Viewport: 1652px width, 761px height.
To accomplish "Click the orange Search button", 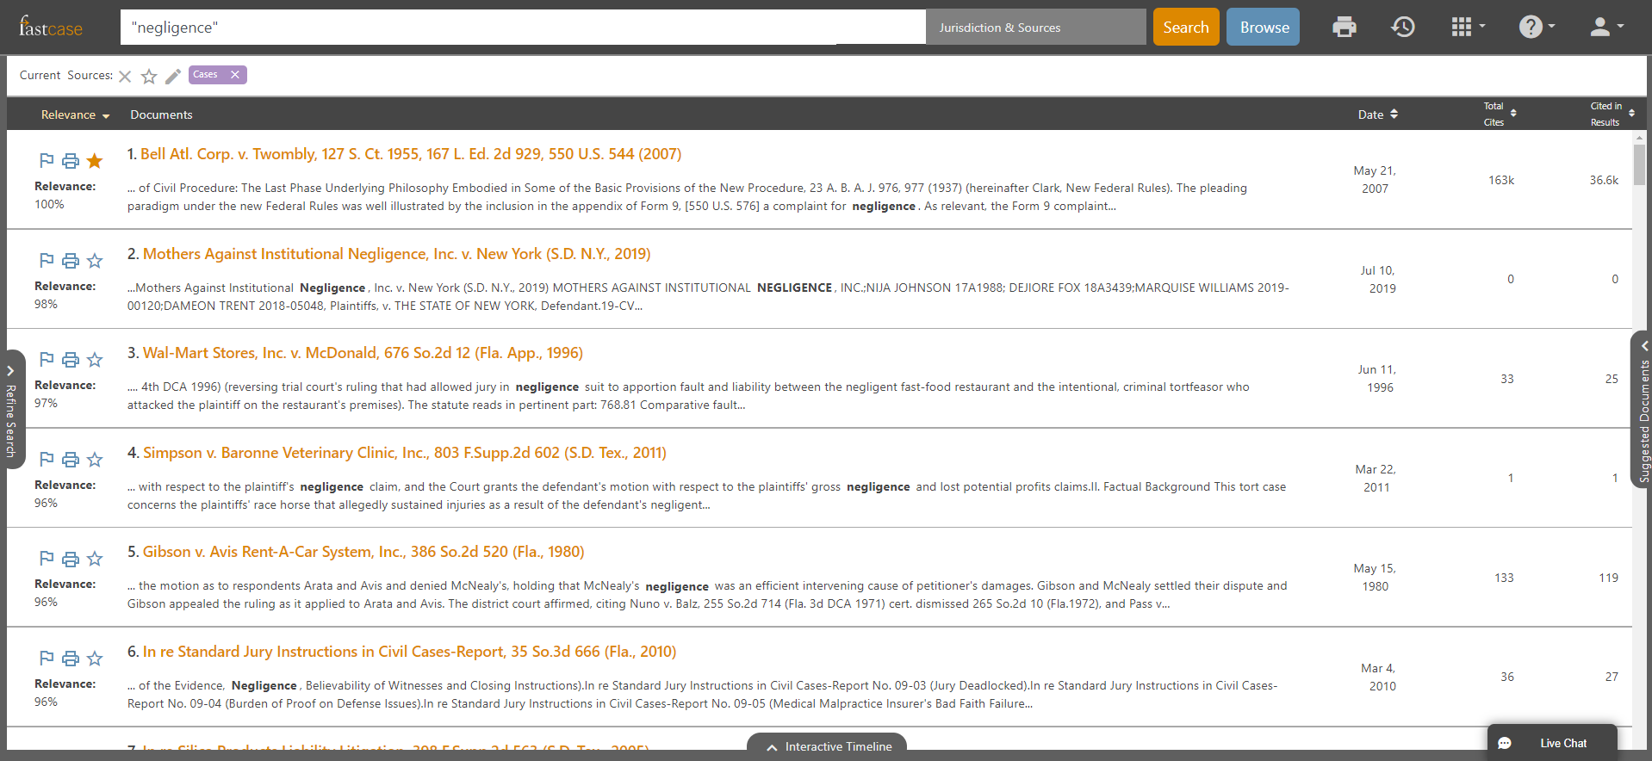I will [x=1185, y=28].
